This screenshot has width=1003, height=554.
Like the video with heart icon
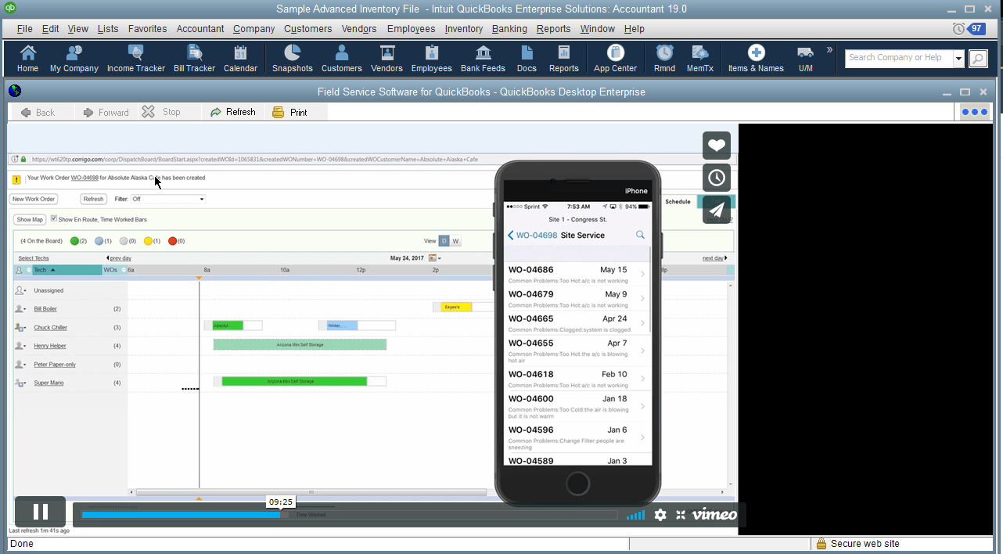(717, 146)
